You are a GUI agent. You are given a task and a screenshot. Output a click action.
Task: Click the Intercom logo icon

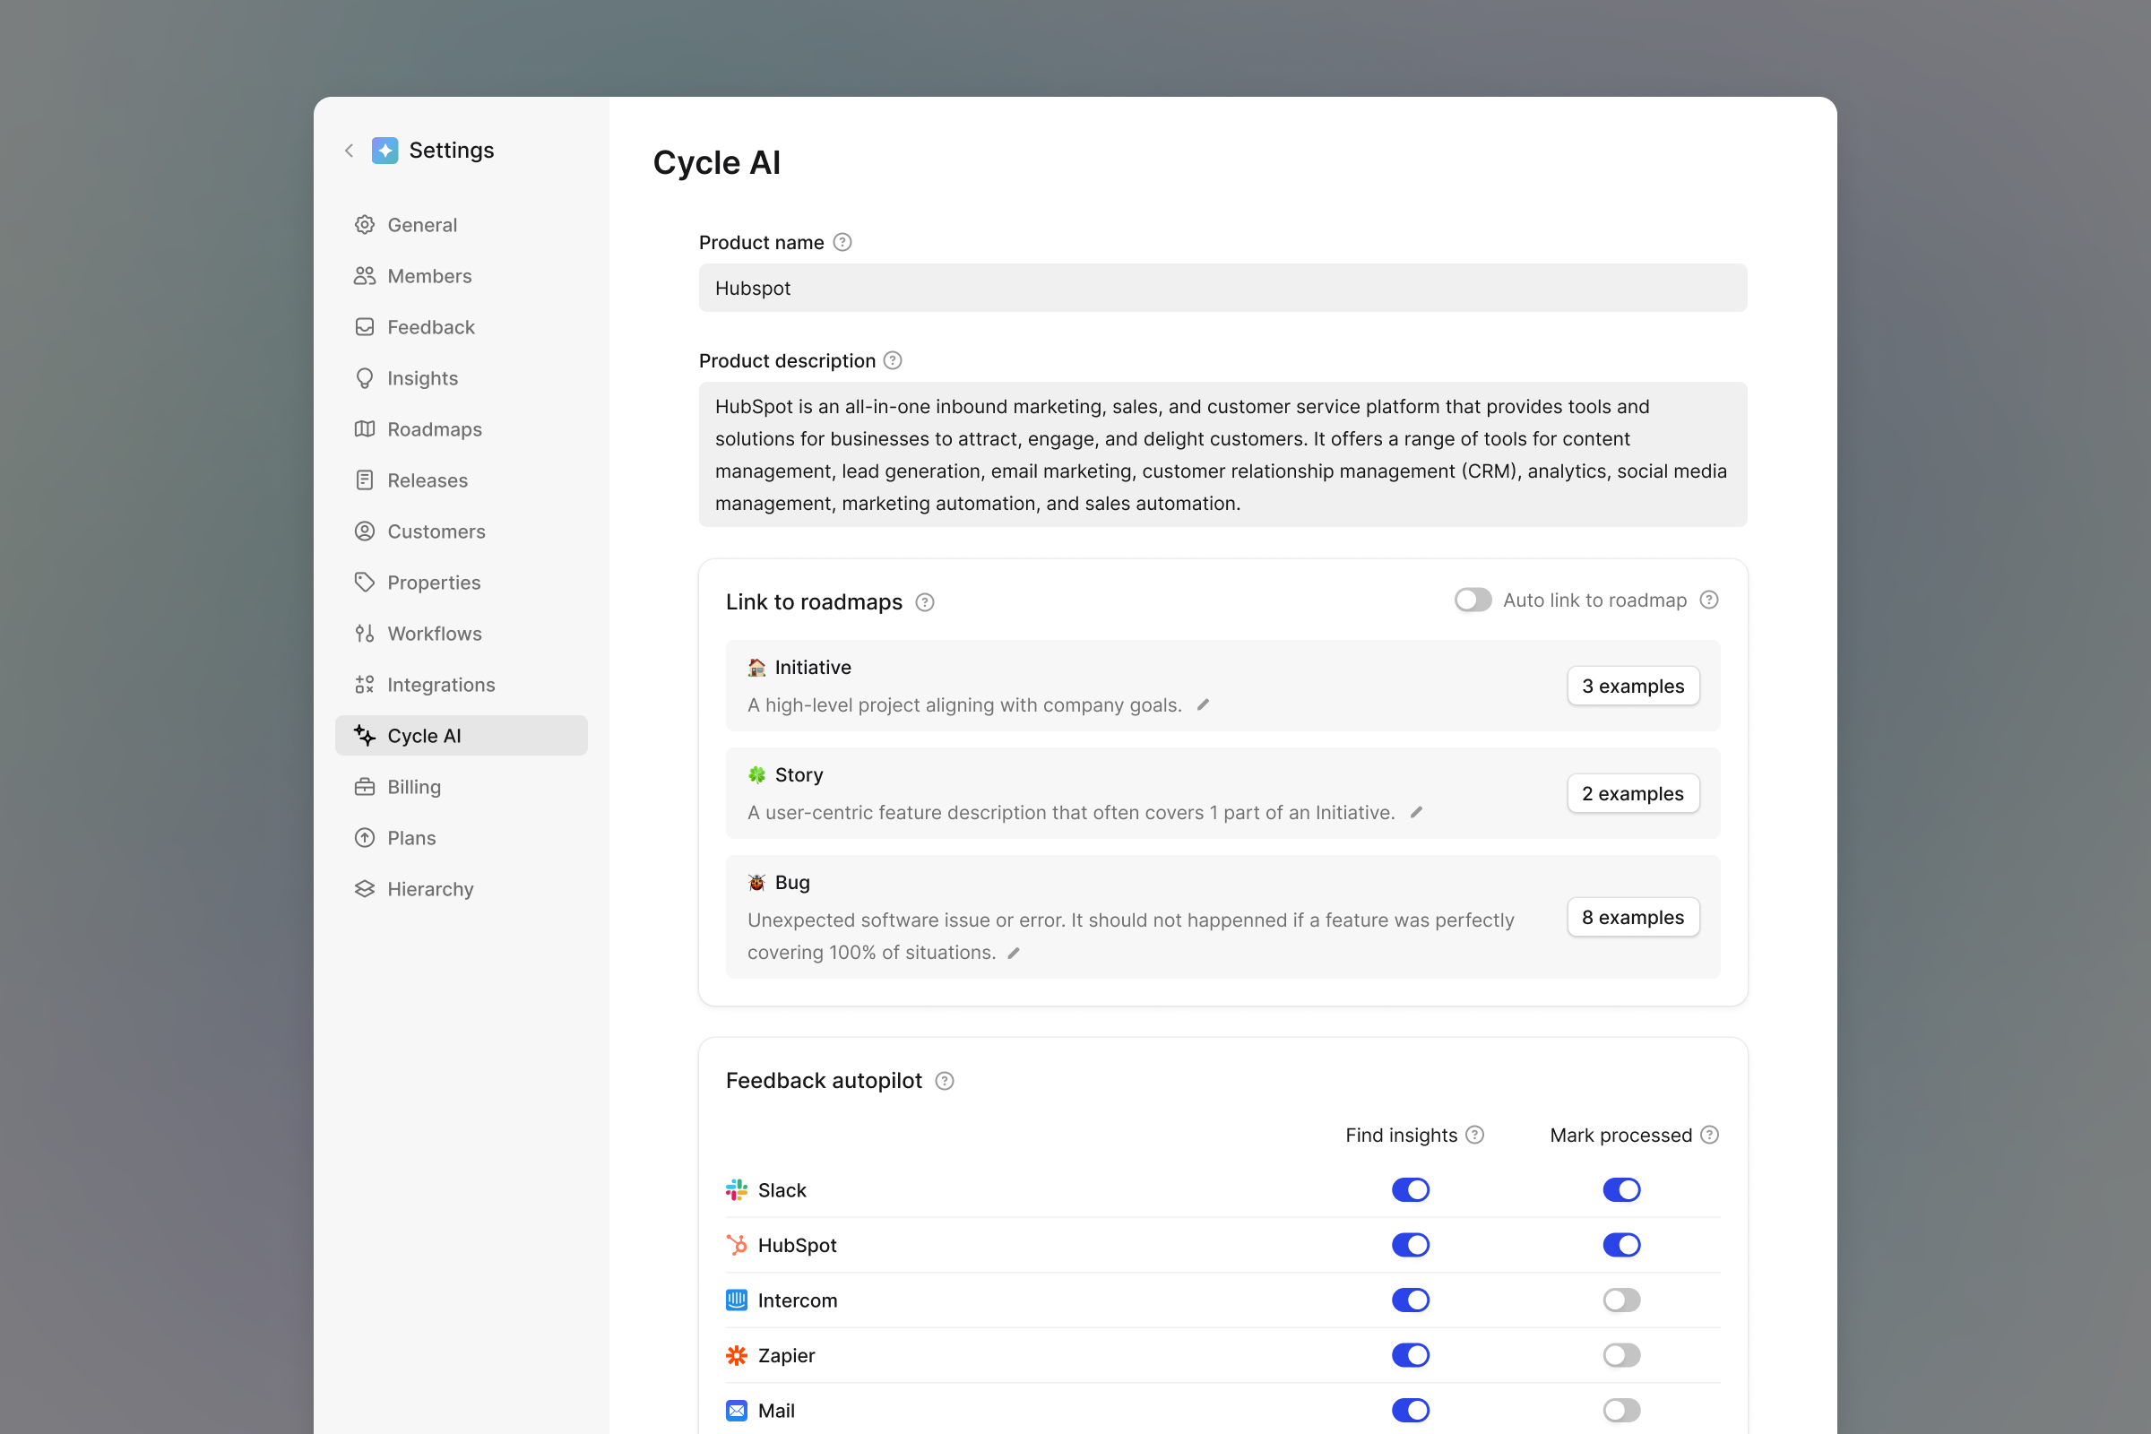click(736, 1300)
